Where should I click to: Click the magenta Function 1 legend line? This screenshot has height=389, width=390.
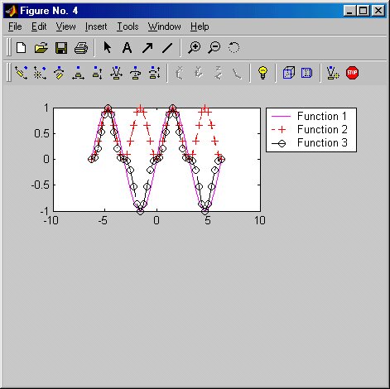(x=281, y=117)
